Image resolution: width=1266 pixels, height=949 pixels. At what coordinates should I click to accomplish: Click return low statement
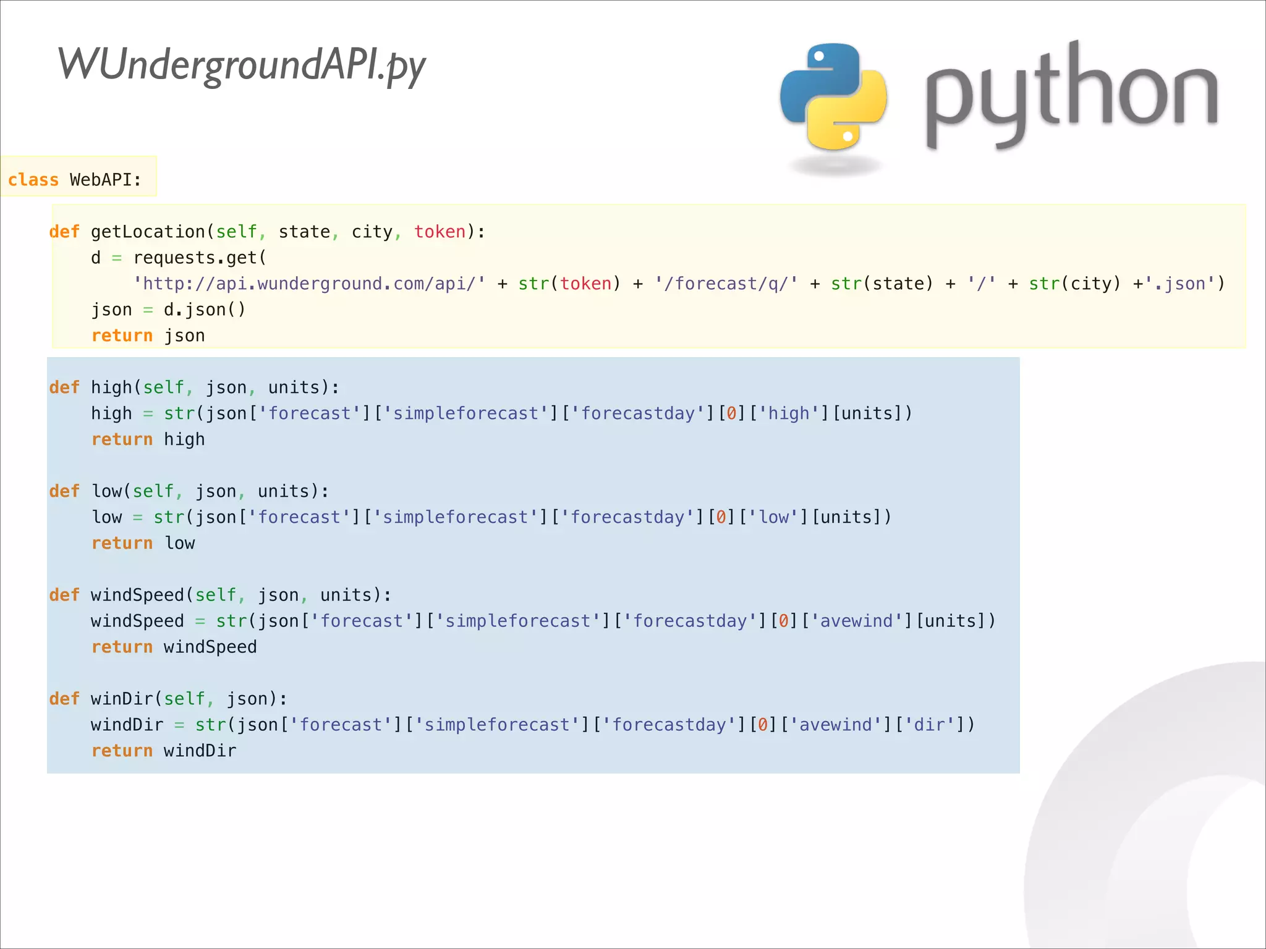click(x=143, y=543)
